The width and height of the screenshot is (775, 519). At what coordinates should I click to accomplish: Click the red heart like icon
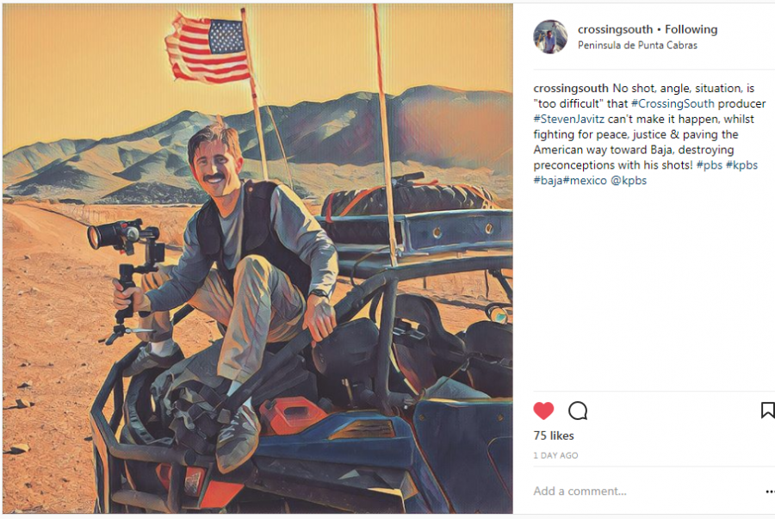[x=543, y=411]
